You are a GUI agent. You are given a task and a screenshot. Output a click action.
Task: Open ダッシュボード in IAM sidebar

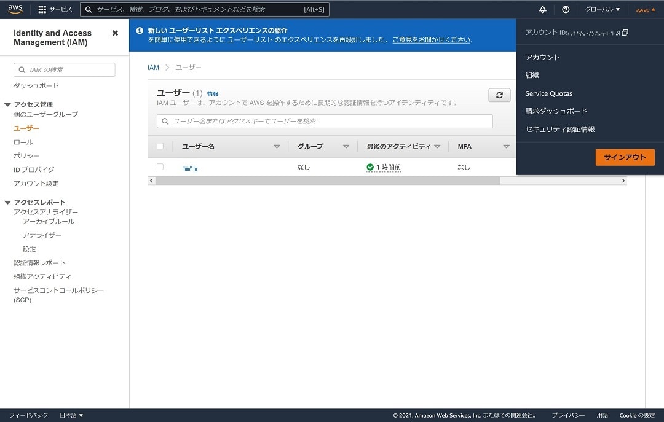pyautogui.click(x=36, y=86)
